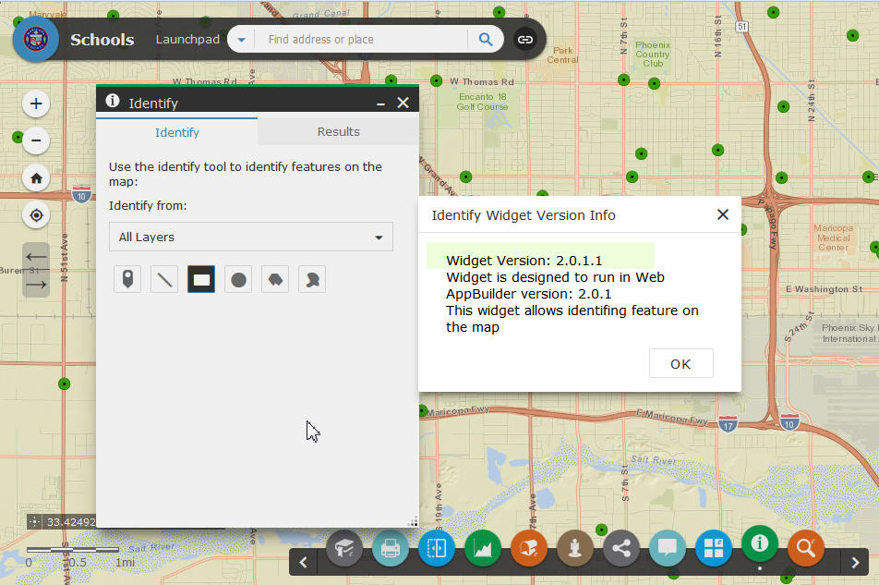879x585 pixels.
Task: Click the Schools title text
Action: click(102, 40)
